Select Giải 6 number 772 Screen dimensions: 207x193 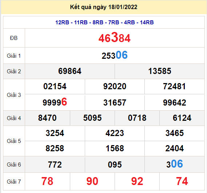[55, 165]
